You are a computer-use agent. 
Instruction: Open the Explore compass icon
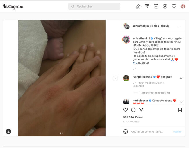(165, 6)
